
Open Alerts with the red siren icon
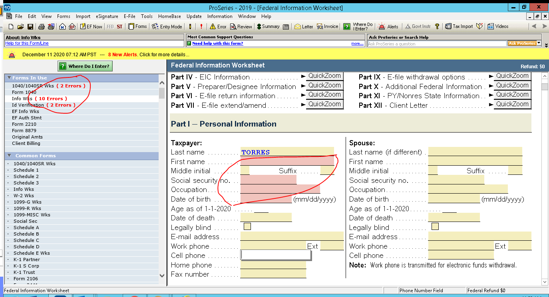tap(388, 27)
